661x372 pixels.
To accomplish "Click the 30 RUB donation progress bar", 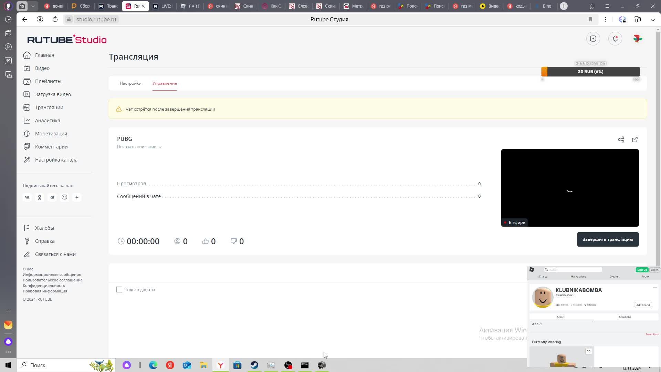I will (590, 72).
